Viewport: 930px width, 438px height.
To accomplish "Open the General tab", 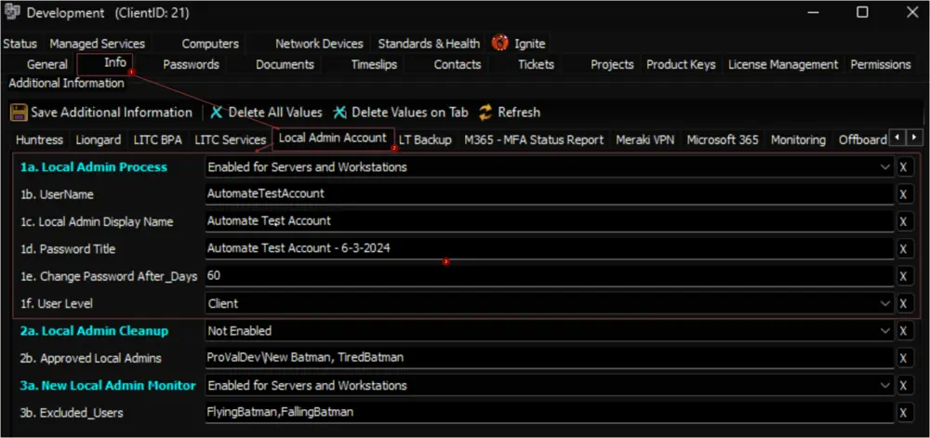I will click(47, 64).
